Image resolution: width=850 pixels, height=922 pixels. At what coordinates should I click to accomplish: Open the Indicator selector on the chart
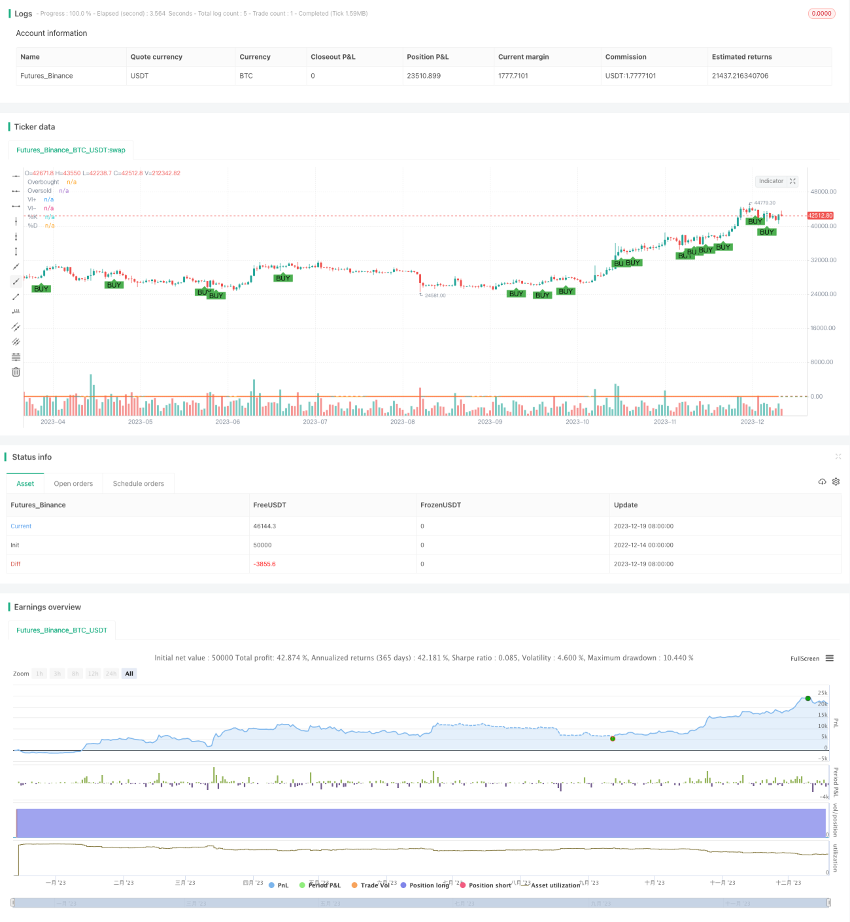[771, 181]
